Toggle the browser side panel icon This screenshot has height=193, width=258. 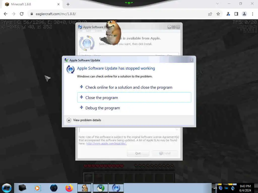pos(236,14)
